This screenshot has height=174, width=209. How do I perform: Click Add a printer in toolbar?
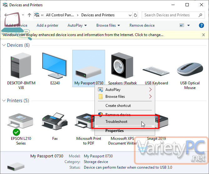pyautogui.click(x=47, y=25)
